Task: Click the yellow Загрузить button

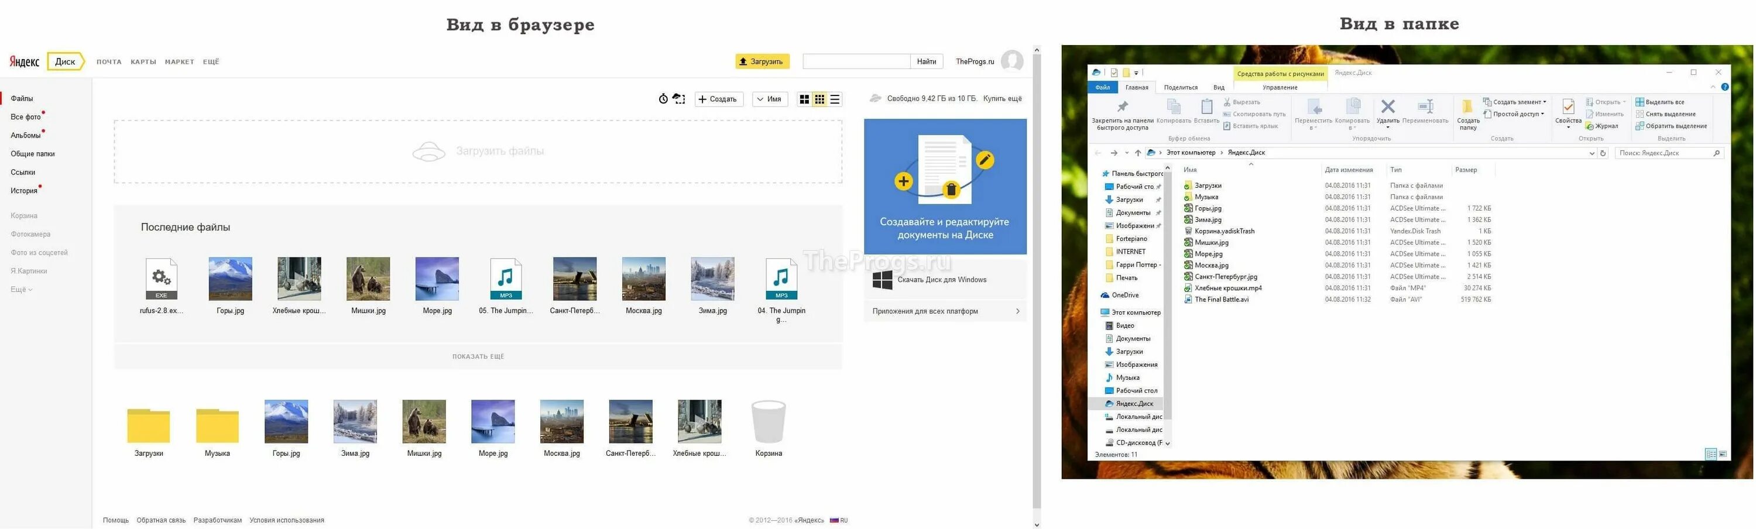Action: (x=762, y=61)
